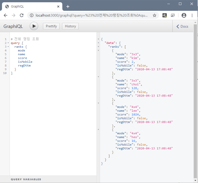Click the name value "lee" in results
Viewport: 198px width, 183px height.
tap(134, 111)
